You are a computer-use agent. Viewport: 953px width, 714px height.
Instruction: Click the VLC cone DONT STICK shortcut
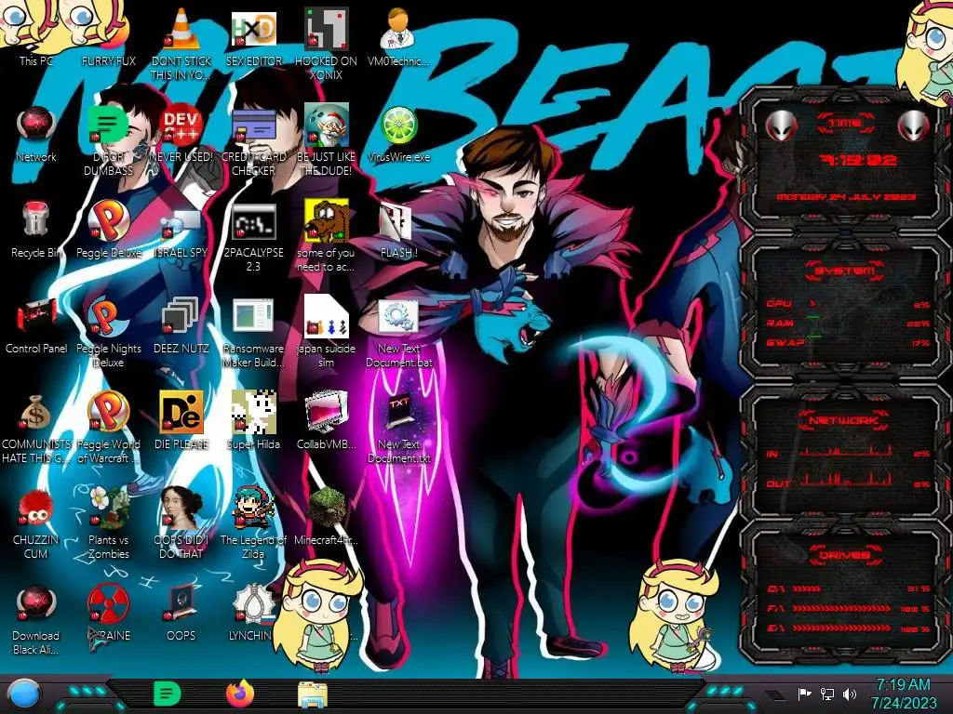pyautogui.click(x=181, y=44)
